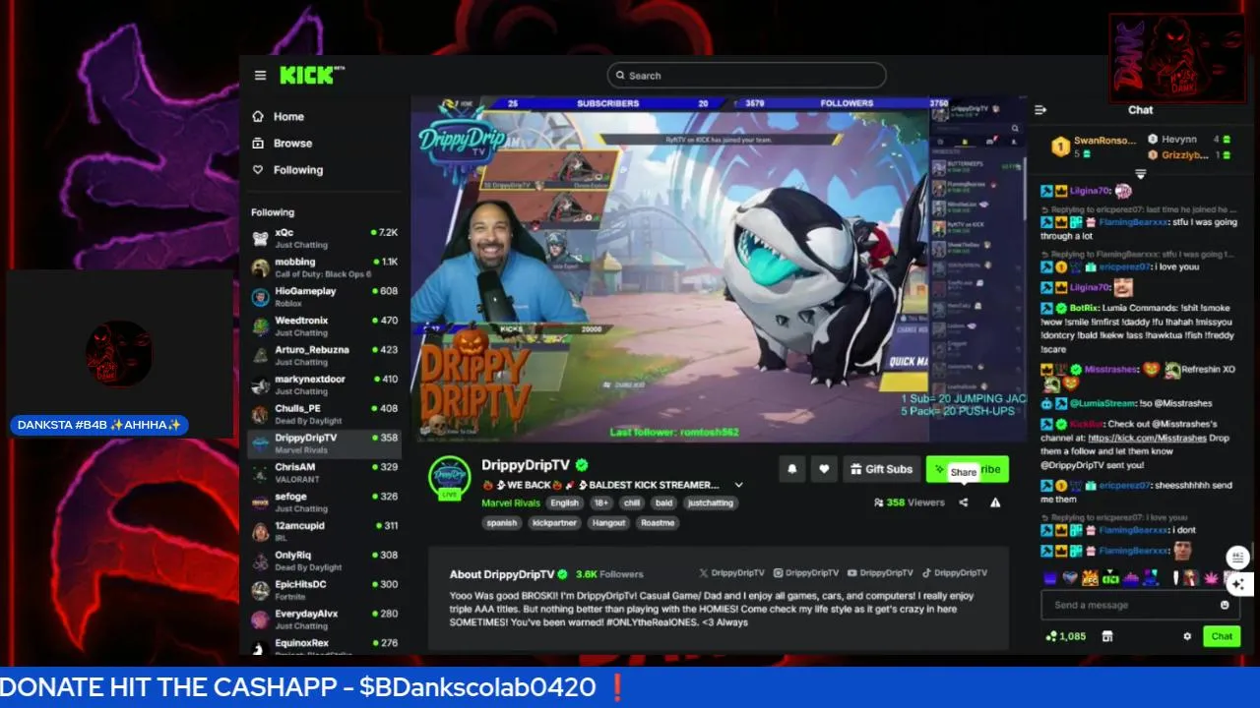
Task: Select the Hangout tag
Action: click(608, 523)
